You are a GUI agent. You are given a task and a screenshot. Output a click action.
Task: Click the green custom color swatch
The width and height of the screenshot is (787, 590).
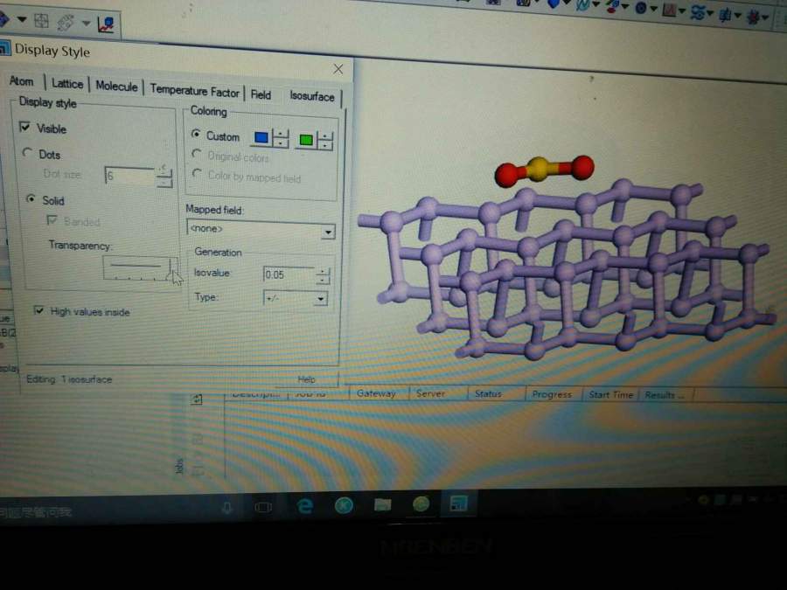tap(306, 140)
